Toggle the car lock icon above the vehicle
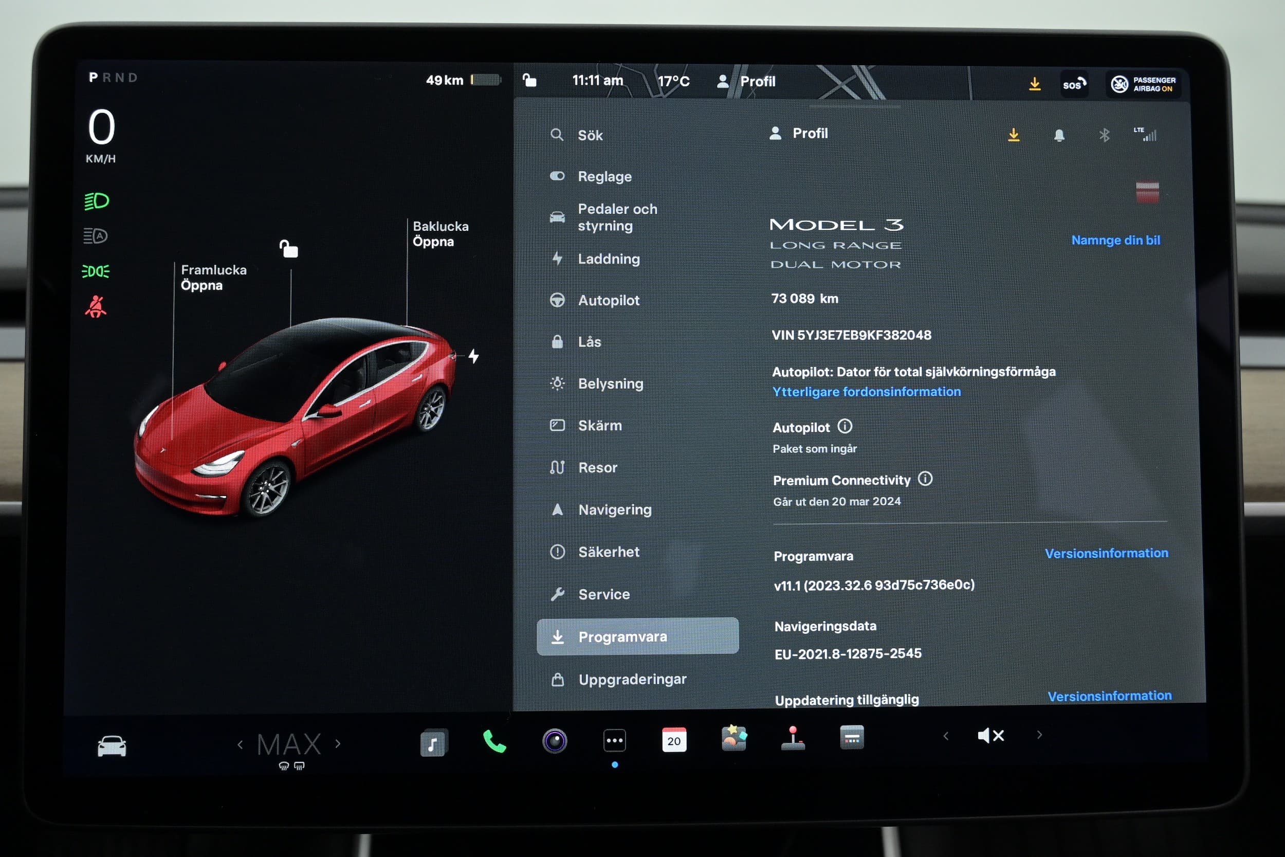The height and width of the screenshot is (857, 1285). point(288,249)
